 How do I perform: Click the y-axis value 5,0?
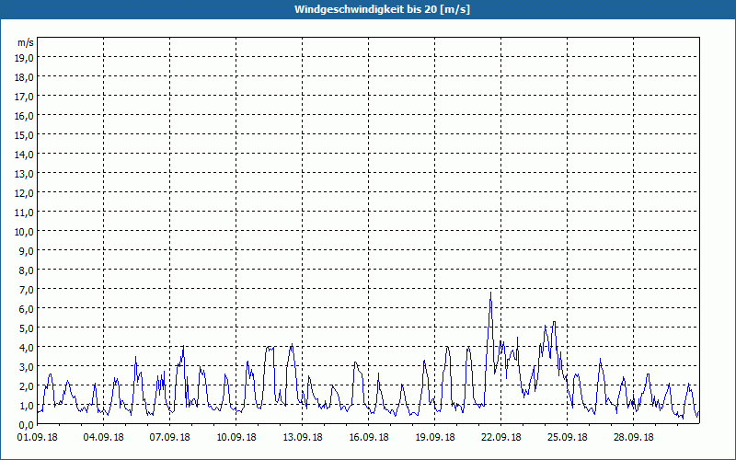[x=27, y=328]
